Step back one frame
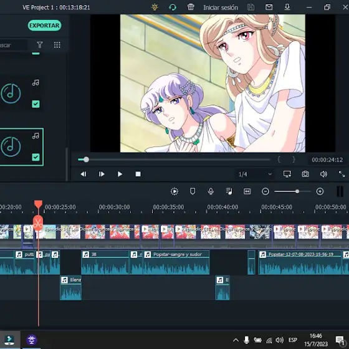 coord(84,174)
